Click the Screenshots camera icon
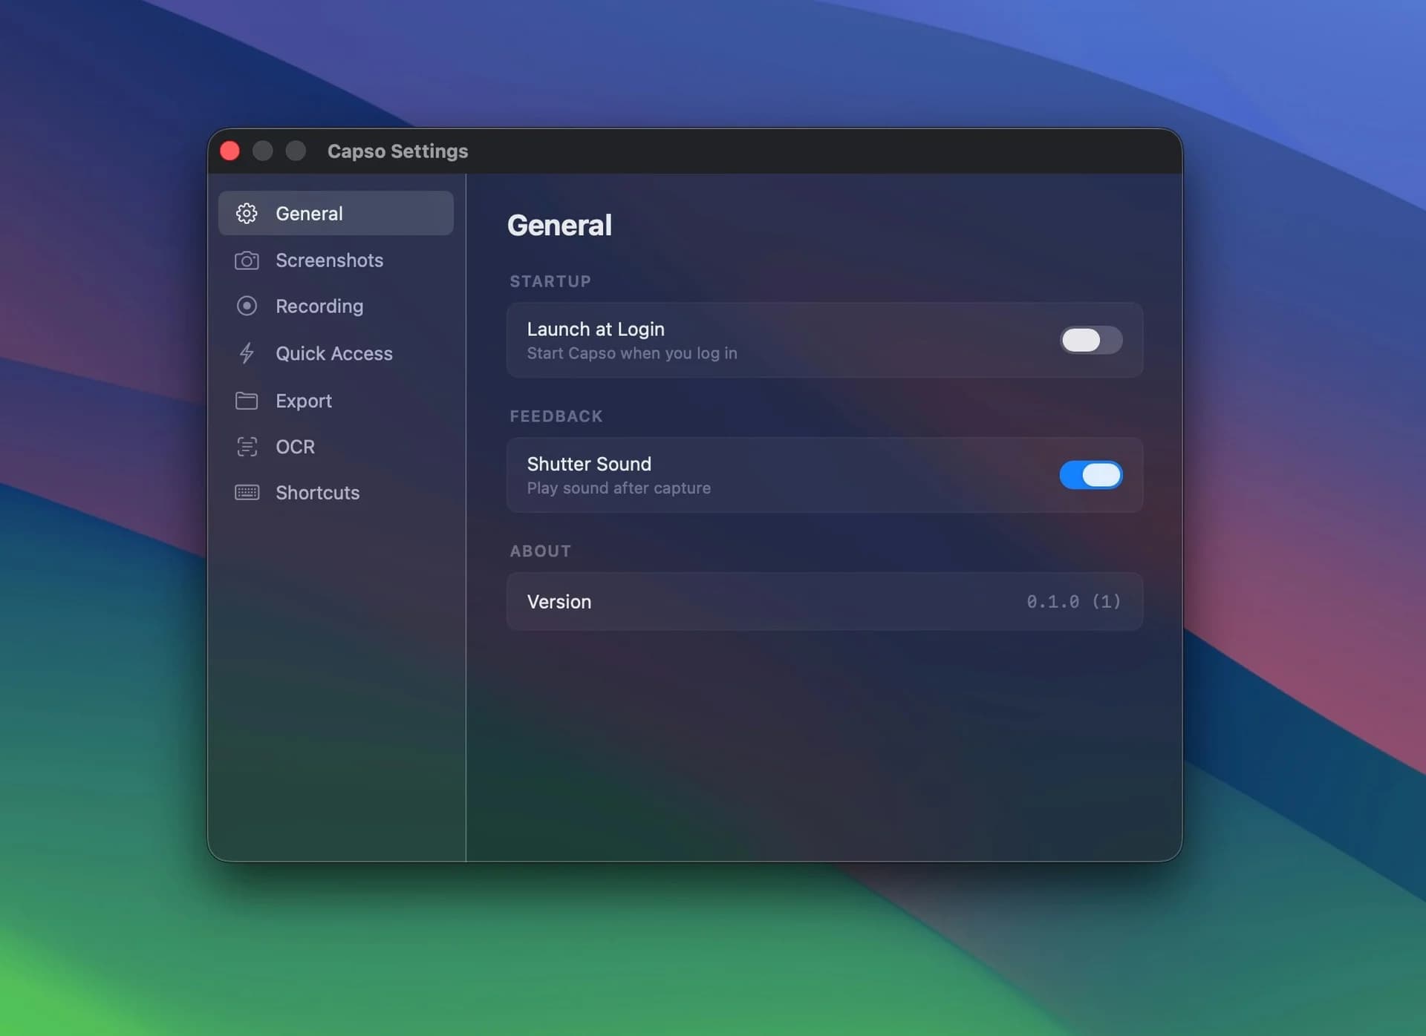Screen dimensions: 1426x1036 click(246, 260)
